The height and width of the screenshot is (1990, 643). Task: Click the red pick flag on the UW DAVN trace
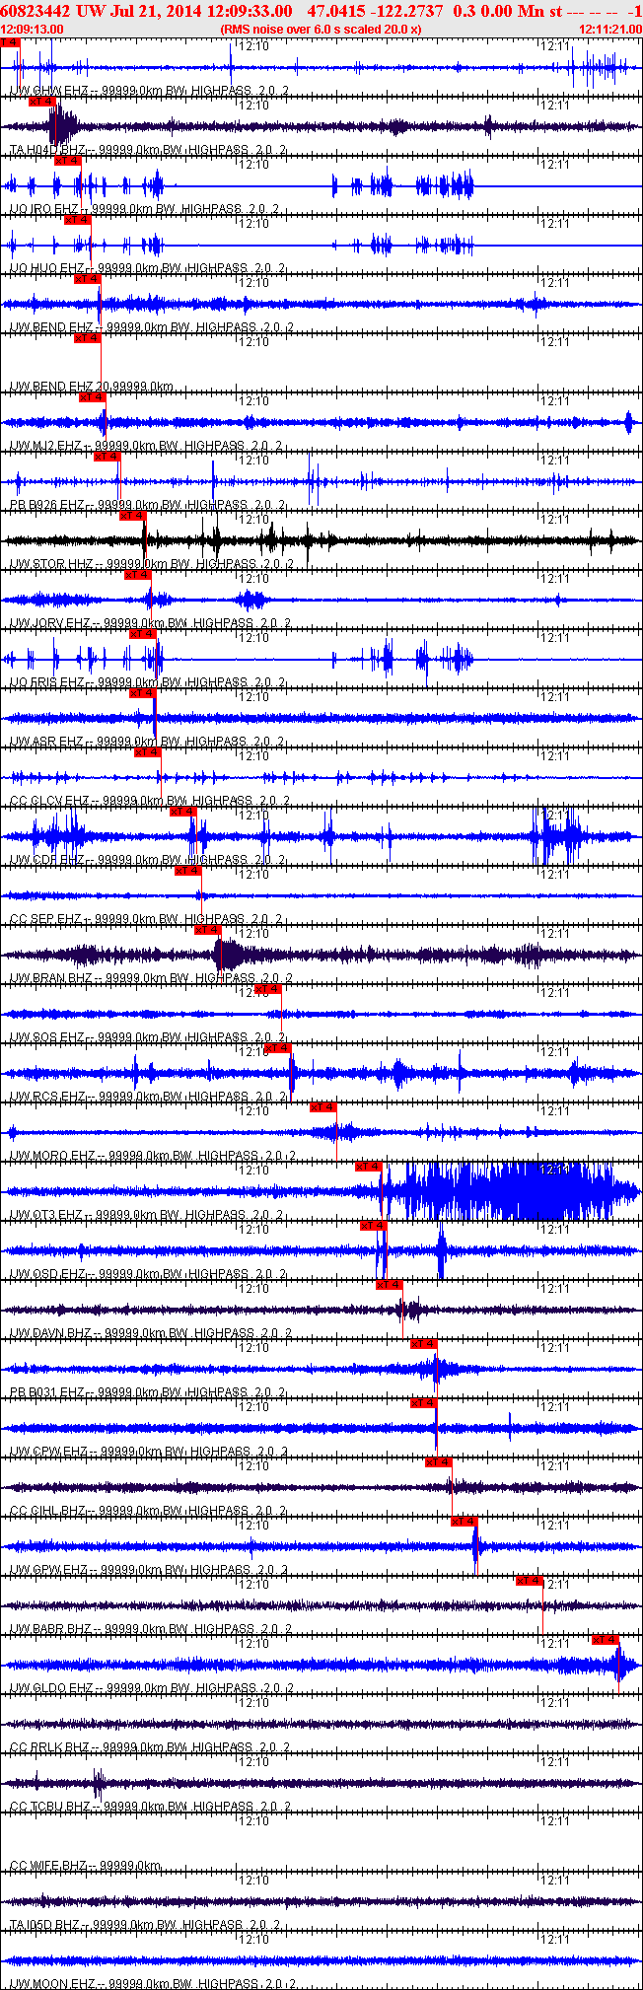point(390,1285)
